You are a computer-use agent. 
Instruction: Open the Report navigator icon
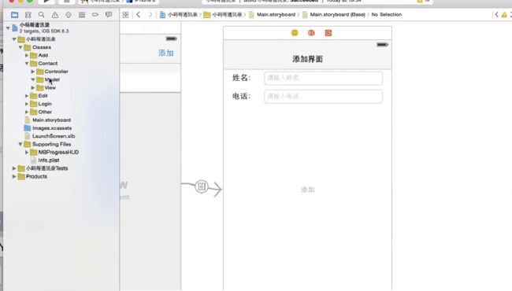click(109, 15)
